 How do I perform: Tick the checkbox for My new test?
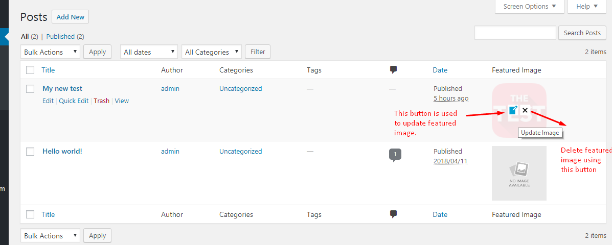pyautogui.click(x=31, y=89)
